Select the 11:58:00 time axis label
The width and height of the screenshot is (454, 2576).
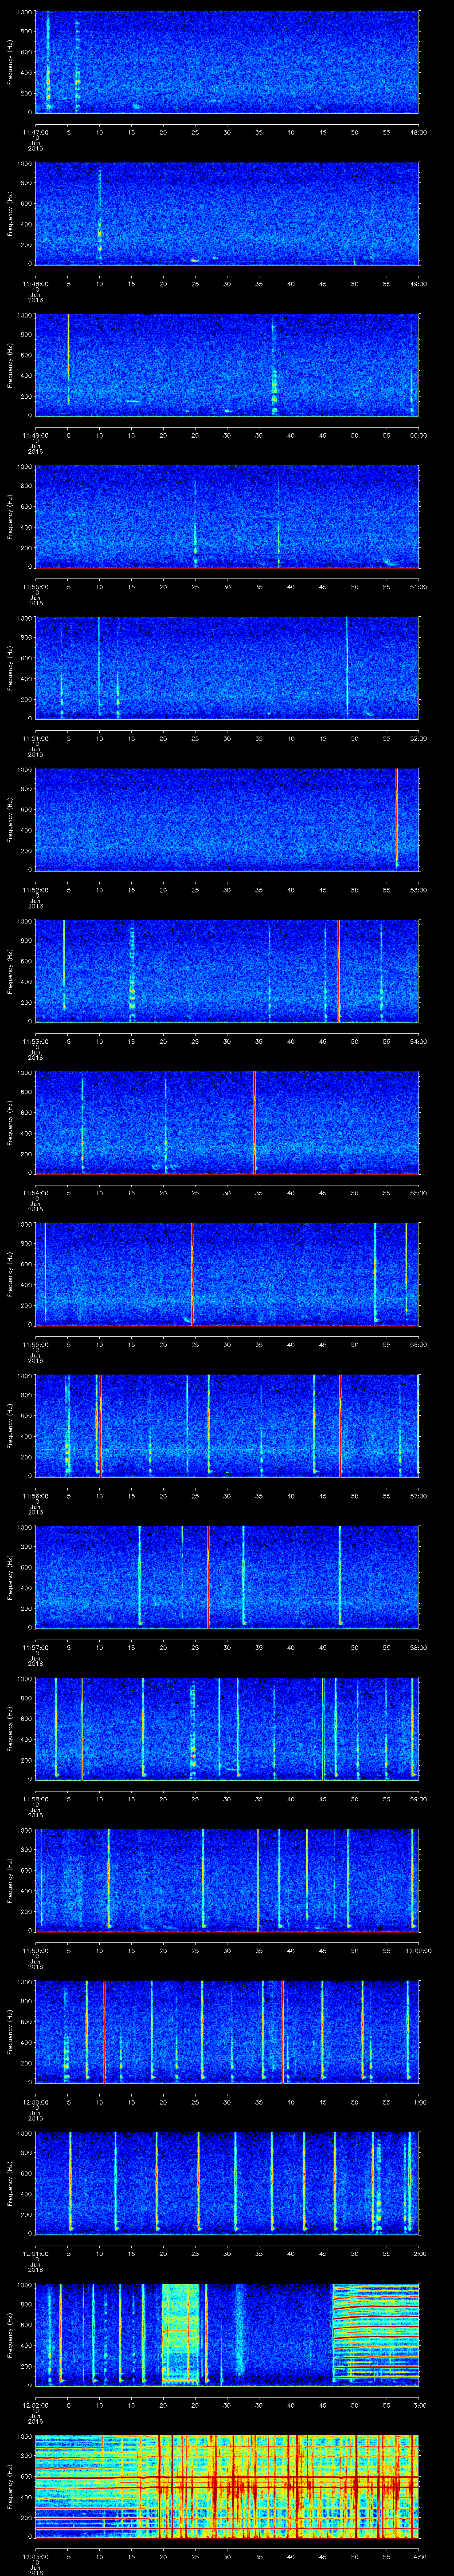35,1799
